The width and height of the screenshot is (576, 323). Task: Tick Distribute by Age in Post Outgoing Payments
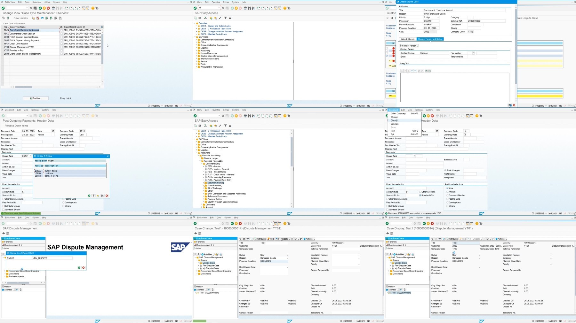3,206
